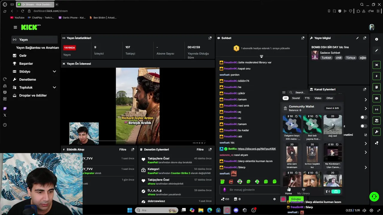This screenshot has height=215, width=383.
Task: Click the purple microphone in message box
Action: [x=225, y=190]
